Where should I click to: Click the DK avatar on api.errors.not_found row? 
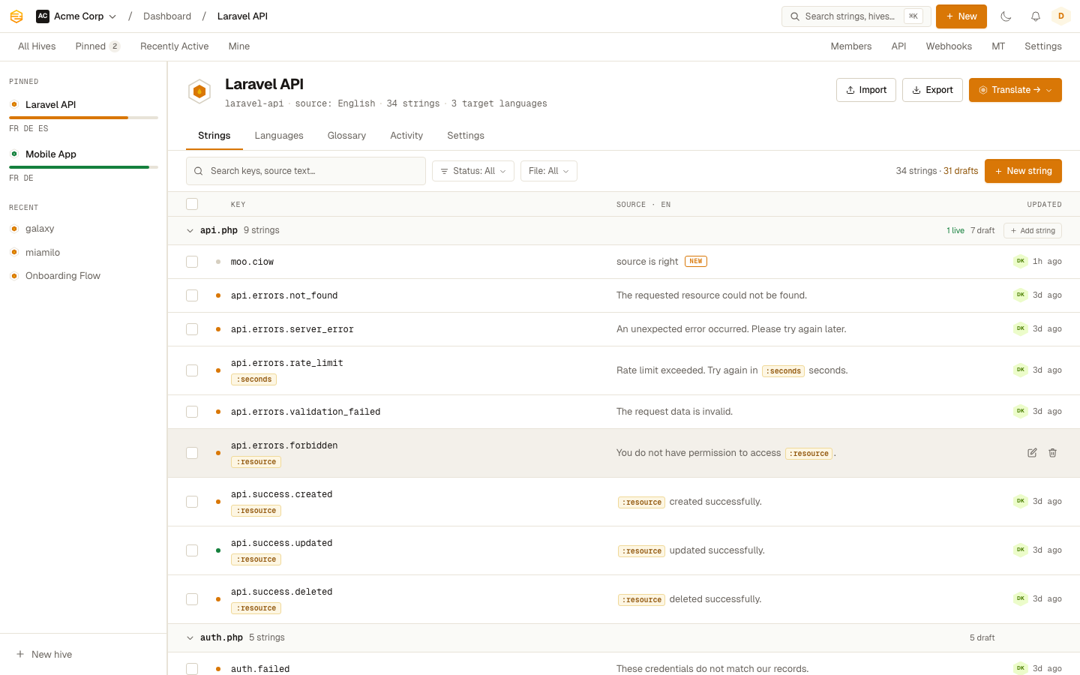pos(1020,295)
